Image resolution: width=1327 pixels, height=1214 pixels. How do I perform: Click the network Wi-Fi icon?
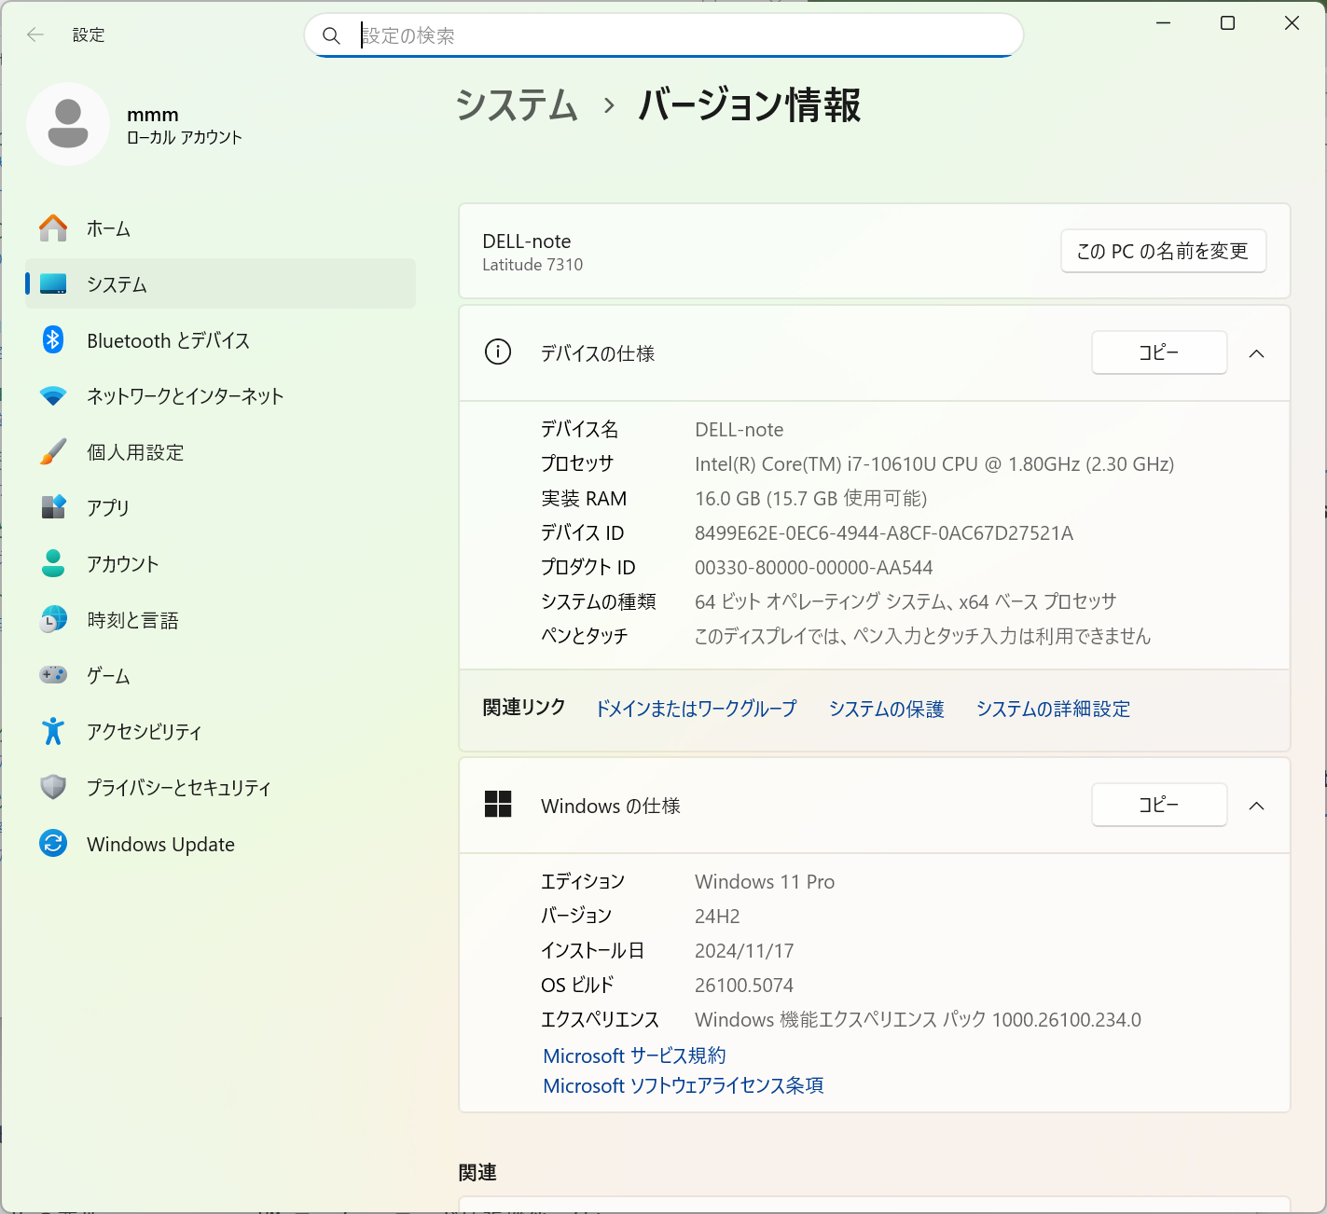click(53, 396)
